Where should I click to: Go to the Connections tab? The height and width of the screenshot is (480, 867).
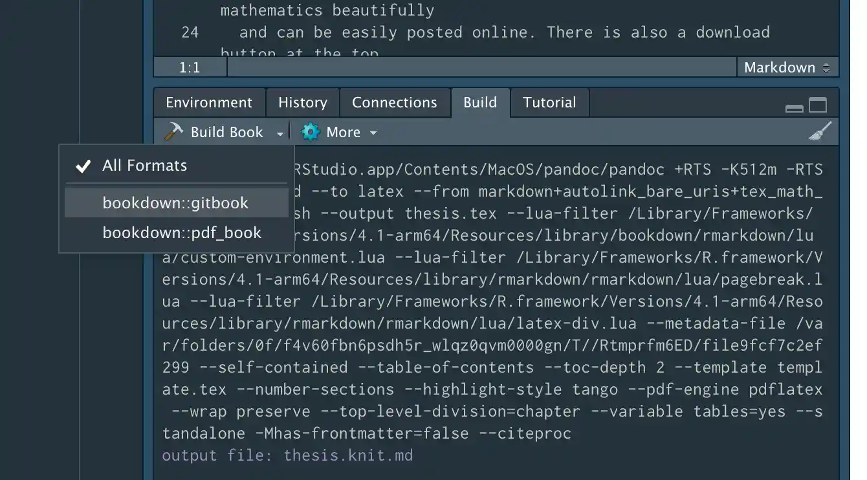coord(394,103)
